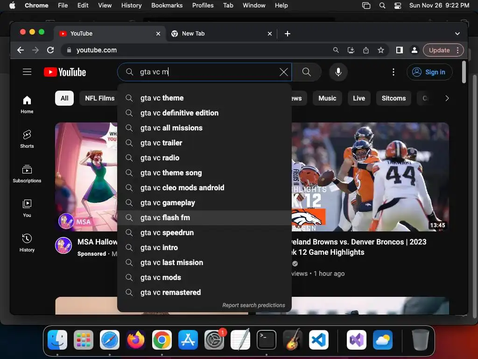Screen dimensions: 478x359
Task: Open the Profiles menu
Action: [x=203, y=6]
